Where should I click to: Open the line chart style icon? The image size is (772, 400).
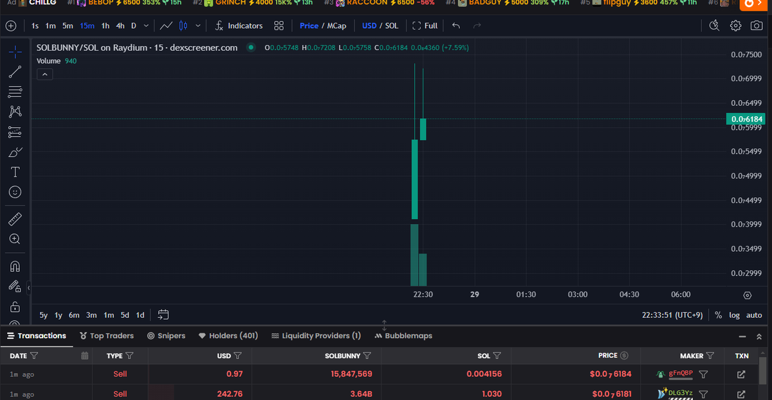[x=166, y=26]
